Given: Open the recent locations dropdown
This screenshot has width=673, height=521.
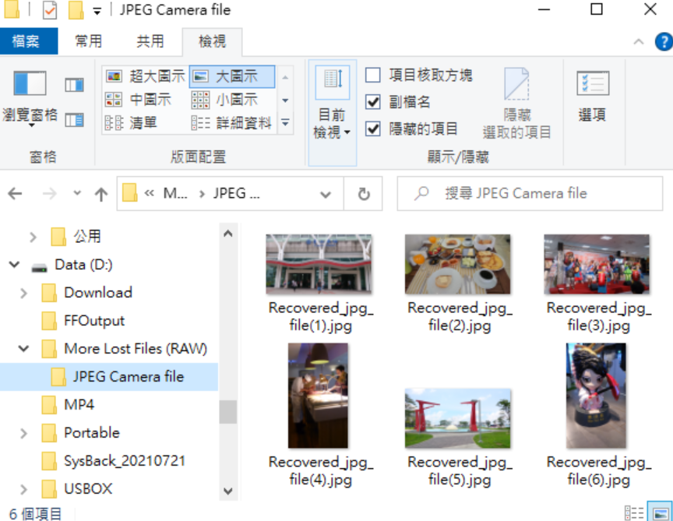Looking at the screenshot, I should pos(77,193).
